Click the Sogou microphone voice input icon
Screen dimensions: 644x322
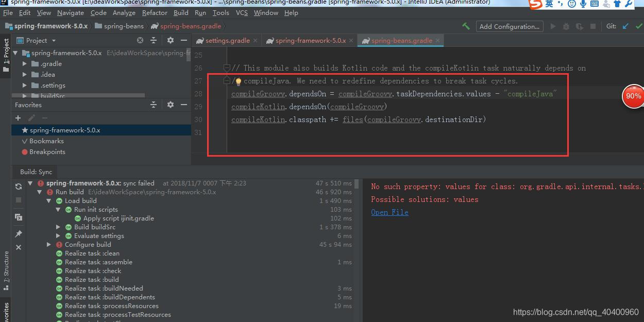coord(584,4)
